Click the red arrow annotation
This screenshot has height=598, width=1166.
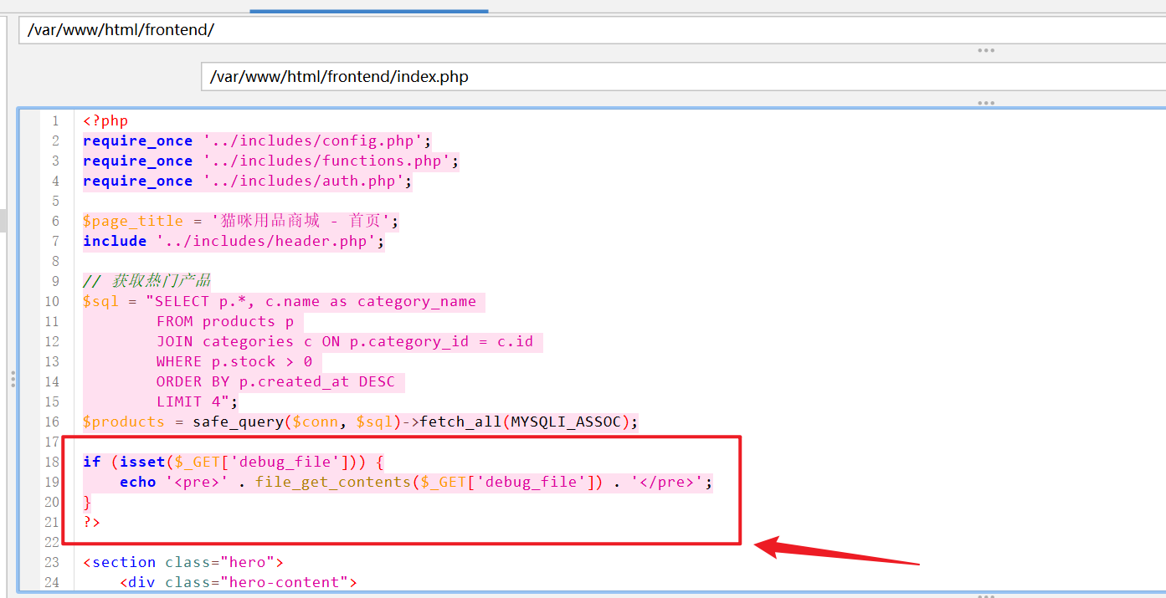click(837, 552)
